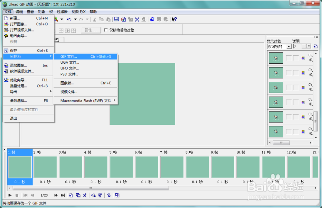Select 另存为 in the file menu
322x208 pixels.
pyautogui.click(x=29, y=56)
